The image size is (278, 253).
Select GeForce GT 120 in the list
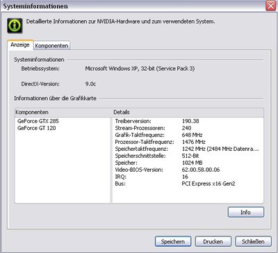click(x=37, y=128)
